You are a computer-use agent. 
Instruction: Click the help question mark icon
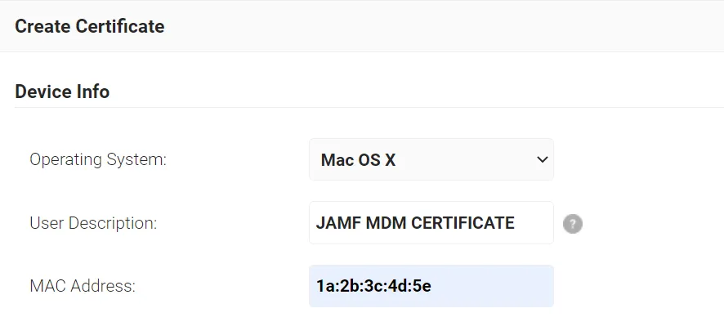pyautogui.click(x=573, y=224)
